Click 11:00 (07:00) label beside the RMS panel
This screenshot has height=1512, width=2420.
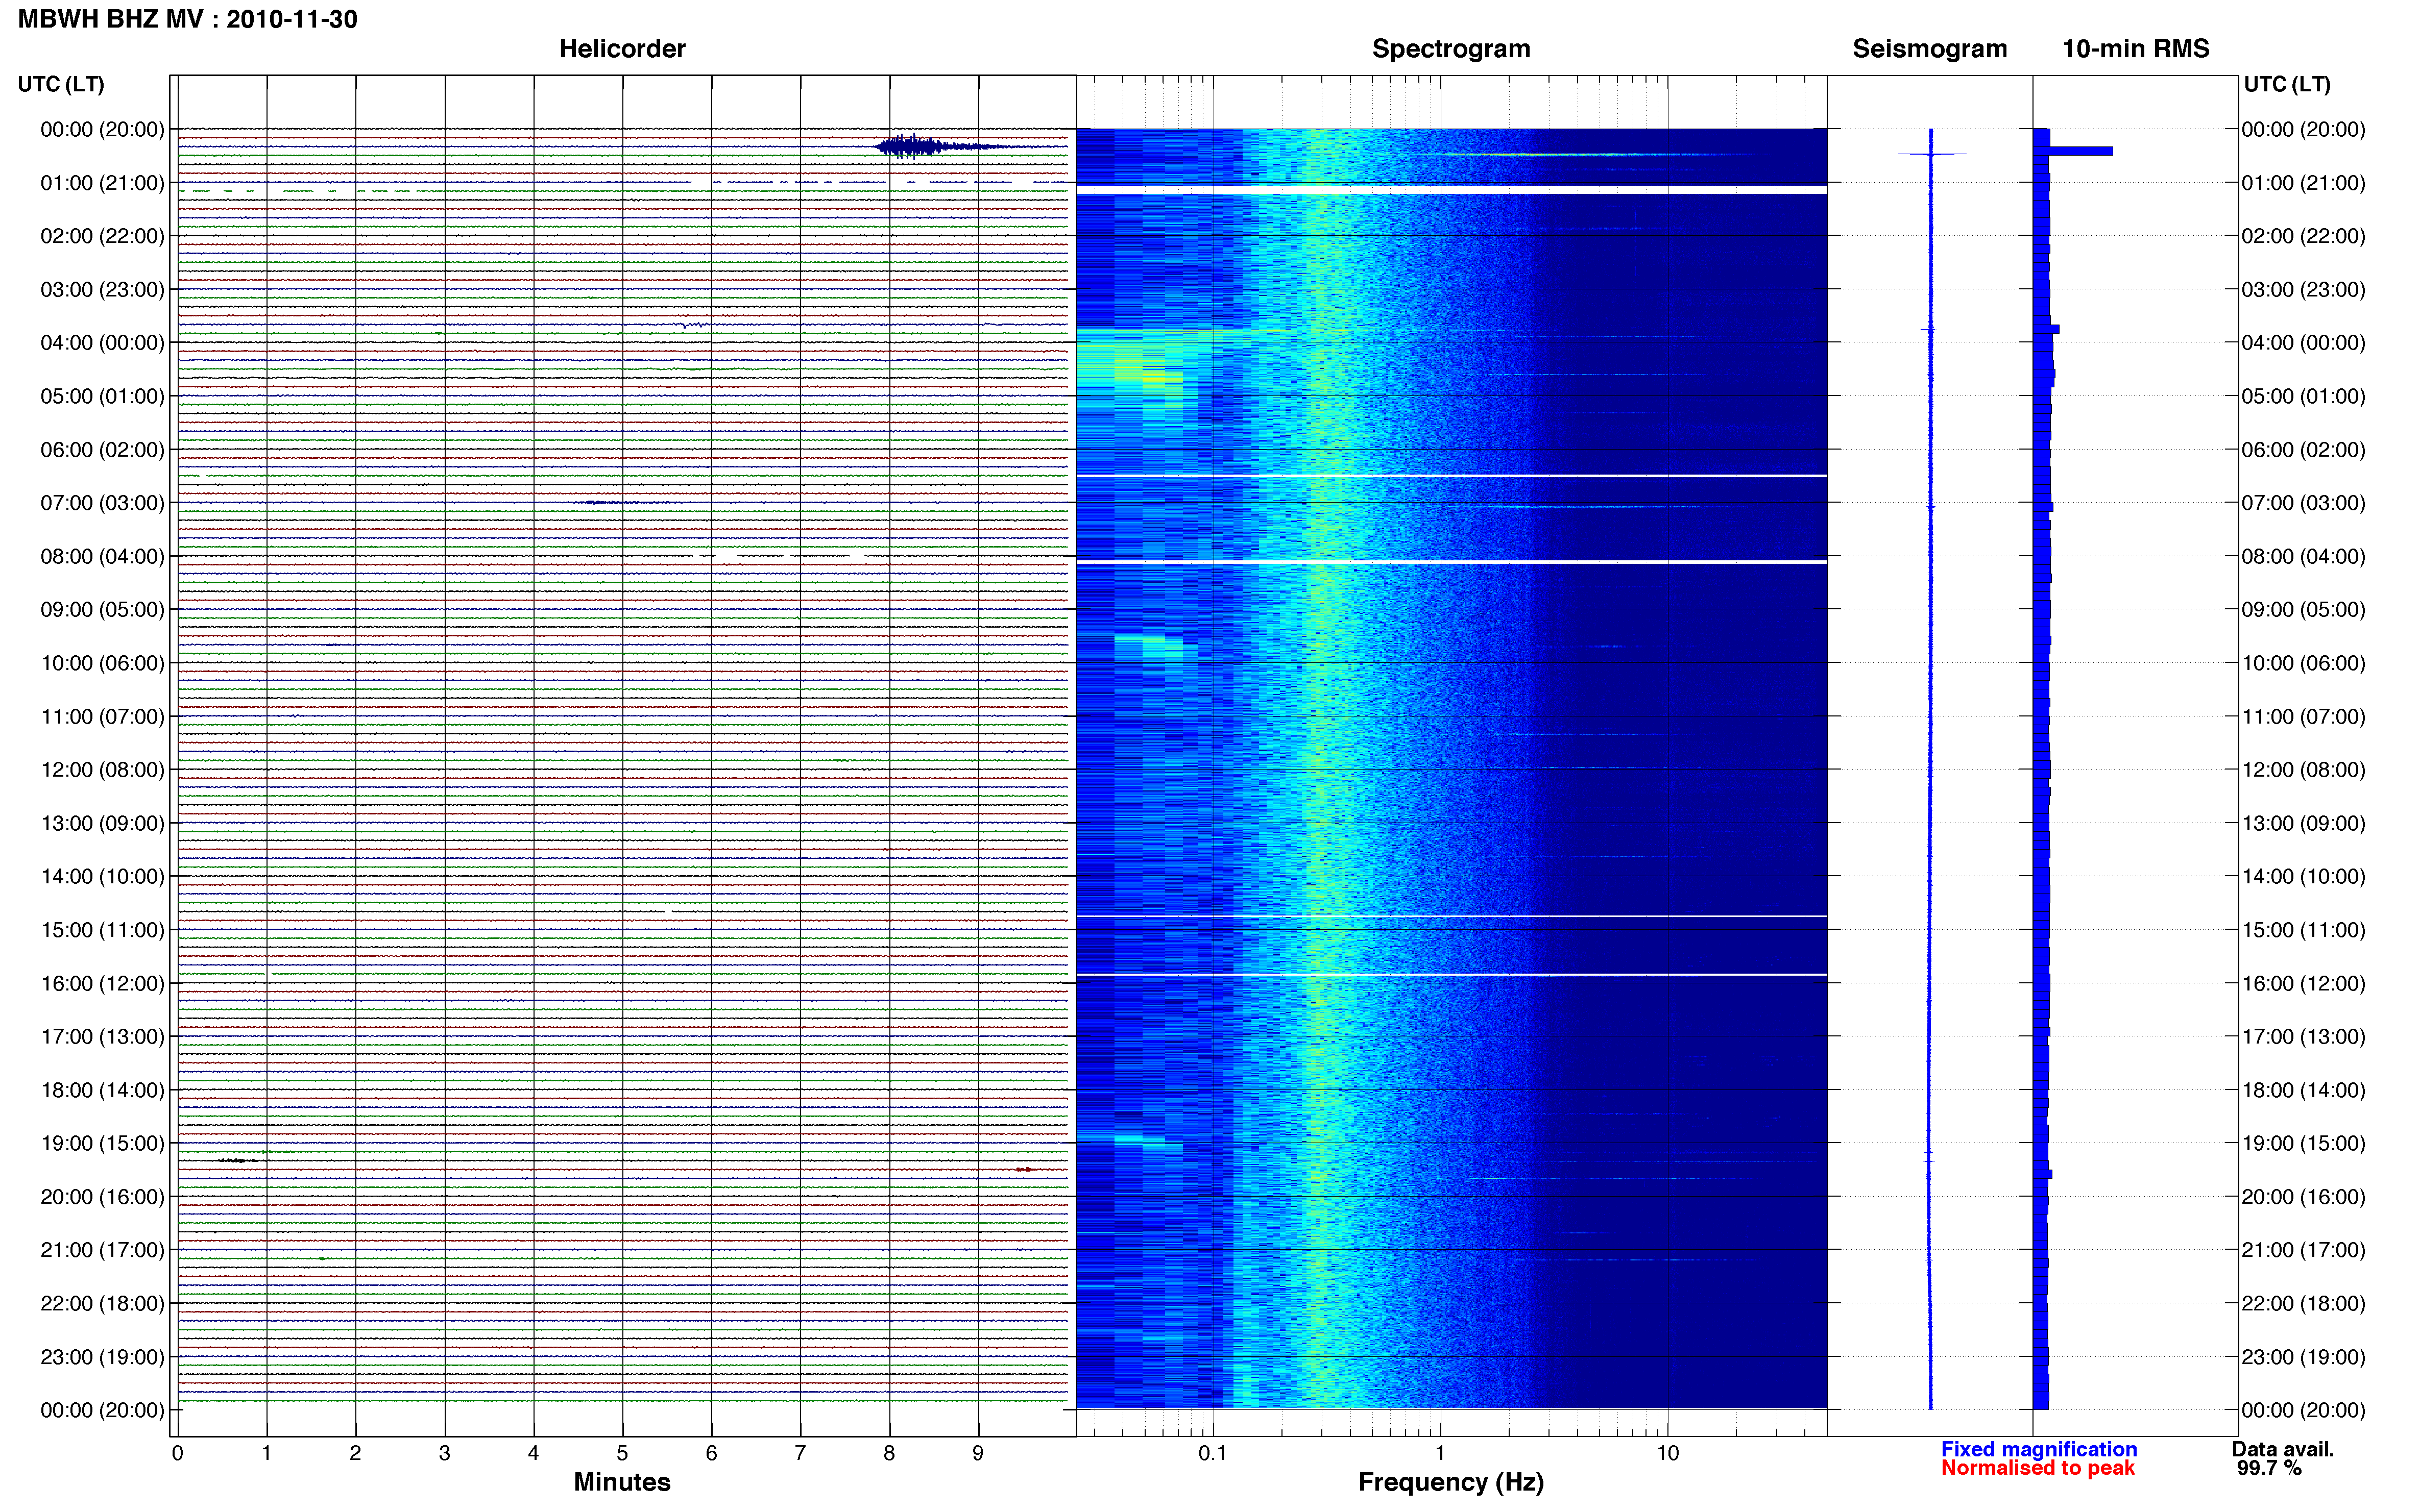(2303, 716)
